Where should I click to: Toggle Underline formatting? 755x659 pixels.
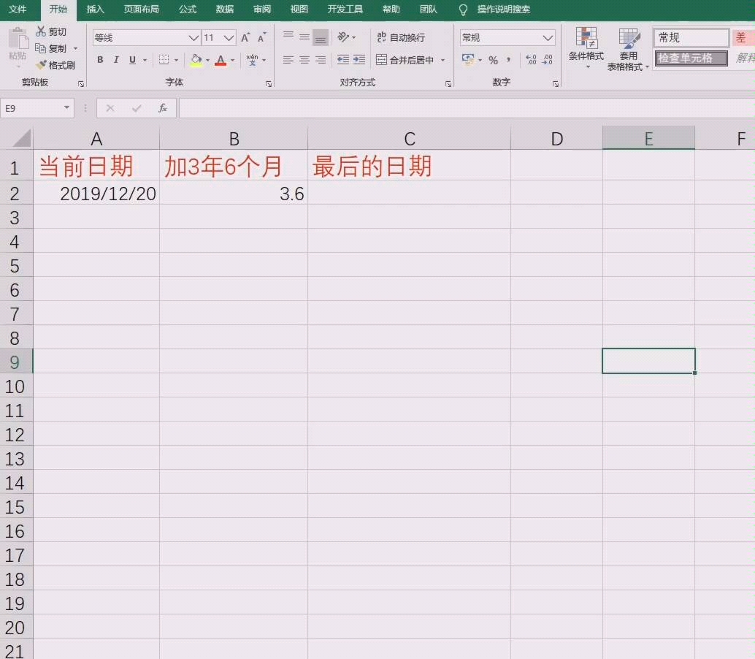click(132, 60)
